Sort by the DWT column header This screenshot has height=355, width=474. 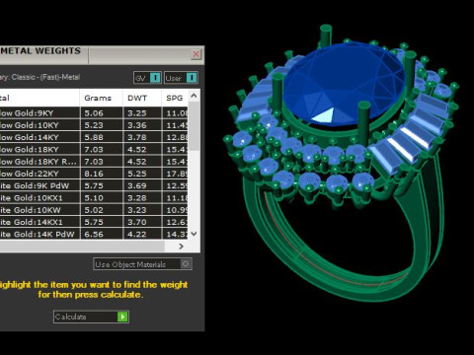137,98
